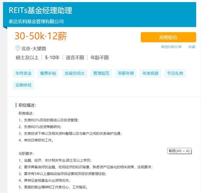The width and height of the screenshot is (201, 193).
Task: Click the location text 北京-大望路
Action: 34,48
